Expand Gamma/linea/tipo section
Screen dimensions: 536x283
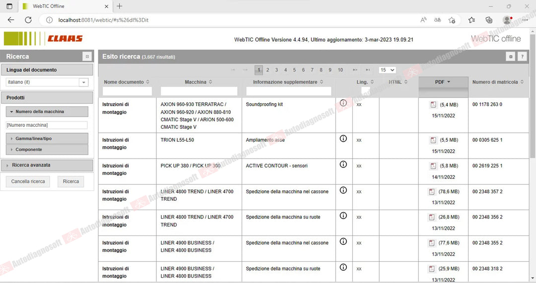pyautogui.click(x=47, y=139)
